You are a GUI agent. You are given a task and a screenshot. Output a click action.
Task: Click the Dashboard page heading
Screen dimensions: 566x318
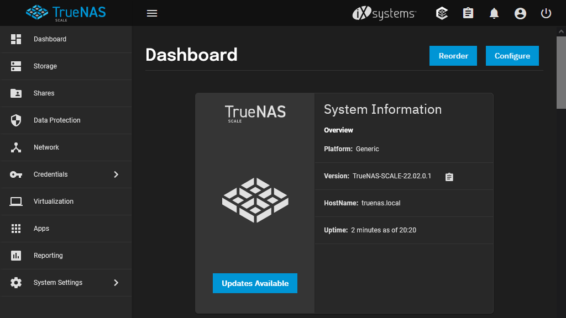click(x=191, y=55)
